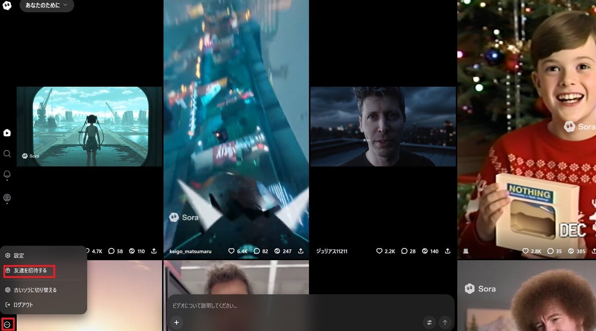Click the three-dot more options icon
This screenshot has height=331, width=596.
(x=7, y=324)
